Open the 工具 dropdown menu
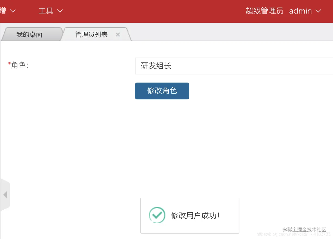The image size is (333, 239). pyautogui.click(x=46, y=11)
